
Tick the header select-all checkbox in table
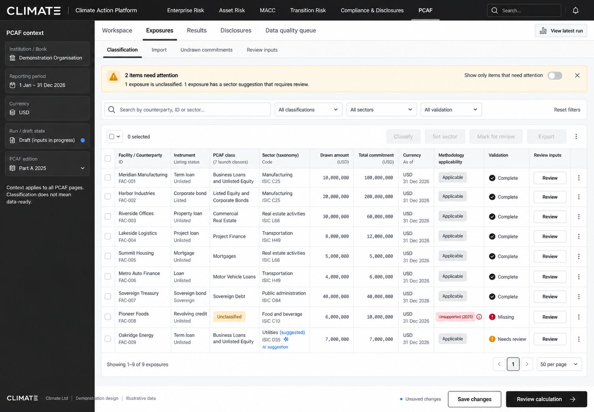click(108, 158)
